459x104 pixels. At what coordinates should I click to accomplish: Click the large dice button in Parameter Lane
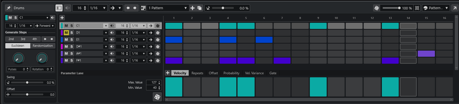(157, 97)
